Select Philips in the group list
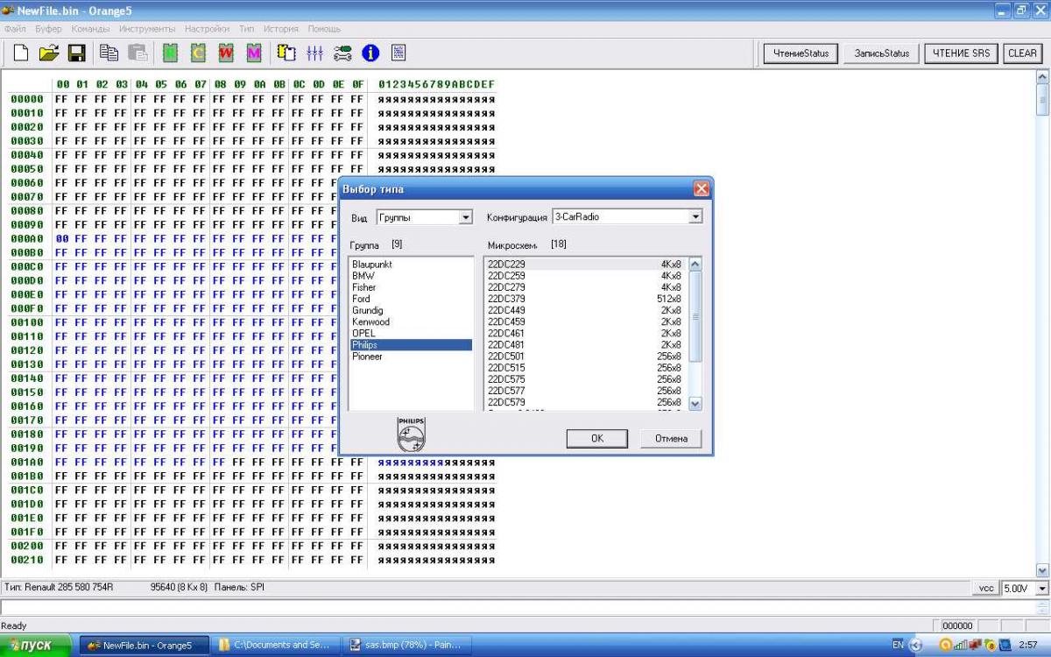Viewport: 1051px width, 657px height. (x=410, y=345)
